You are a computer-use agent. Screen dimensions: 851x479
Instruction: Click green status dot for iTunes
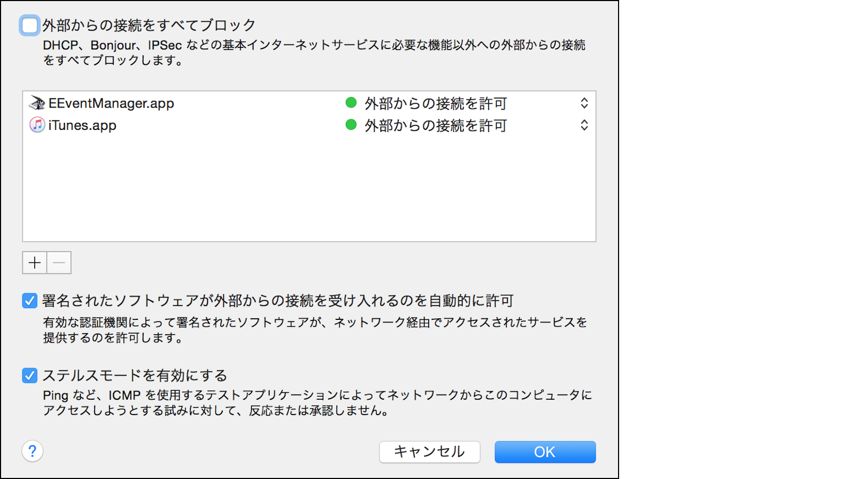pyautogui.click(x=351, y=125)
